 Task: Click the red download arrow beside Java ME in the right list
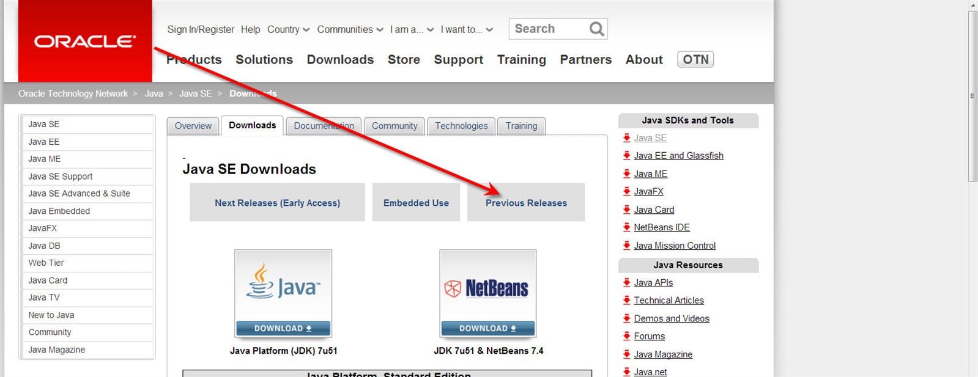pyautogui.click(x=626, y=174)
